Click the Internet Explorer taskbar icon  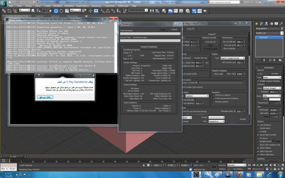270,175
